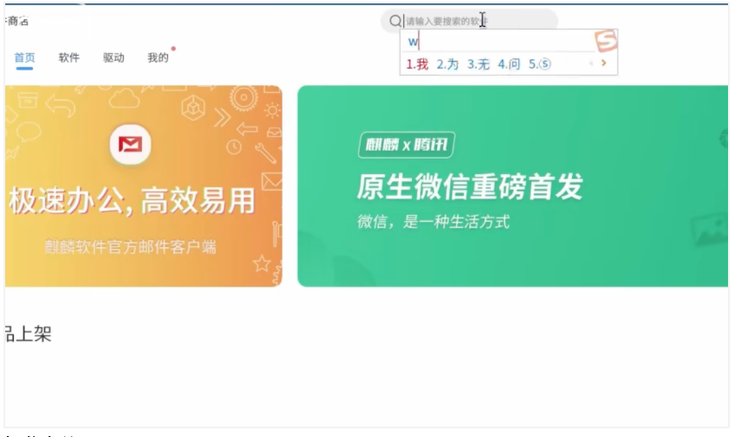The width and height of the screenshot is (735, 437).
Task: Click the 微信,是一种生活方式 subtitle
Action: pyautogui.click(x=434, y=221)
